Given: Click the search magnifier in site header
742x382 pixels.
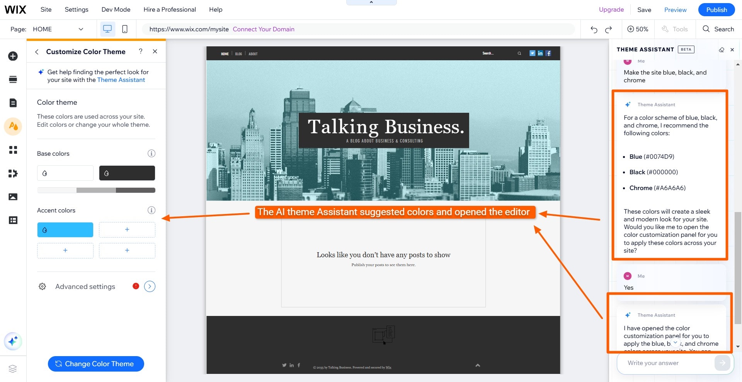Looking at the screenshot, I should pos(519,53).
